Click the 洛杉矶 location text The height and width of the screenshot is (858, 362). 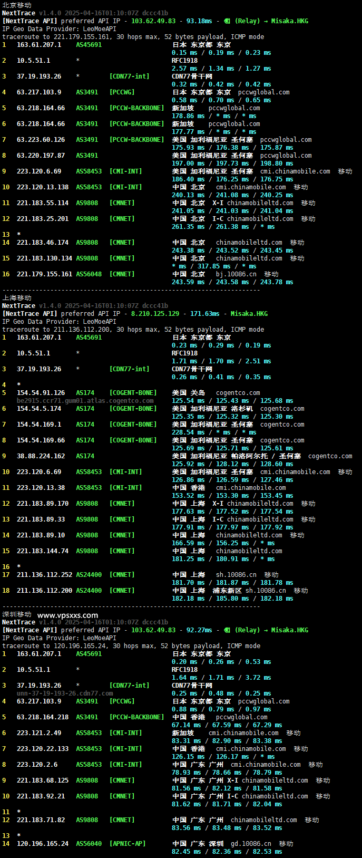pyautogui.click(x=242, y=409)
